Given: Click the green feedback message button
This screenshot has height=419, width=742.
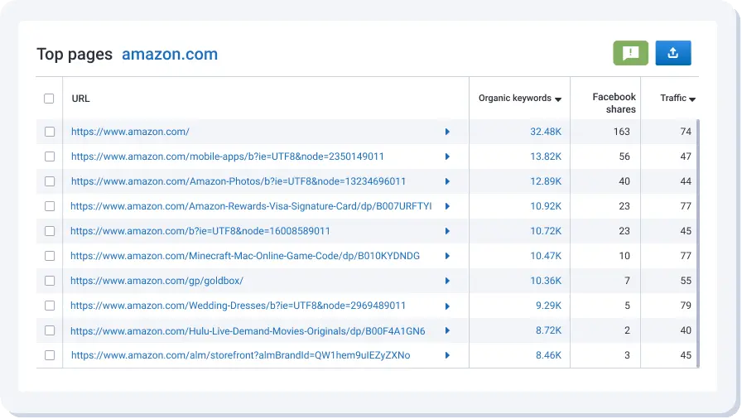Looking at the screenshot, I should (630, 53).
